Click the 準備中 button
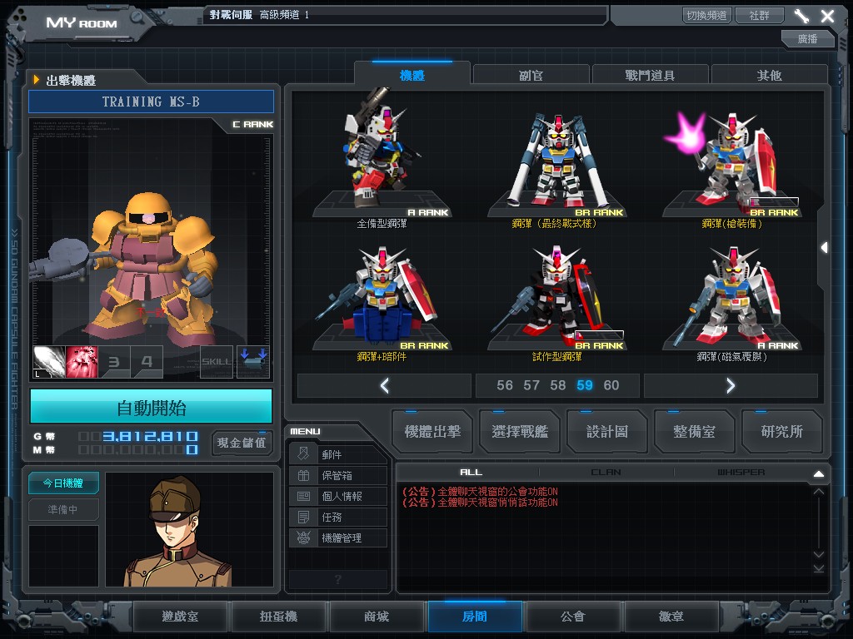The width and height of the screenshot is (853, 639). (63, 510)
